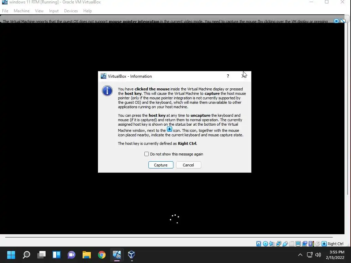Dismiss the mouse integration notification bar
Image resolution: width=351 pixels, height=263 pixels.
[336, 21]
